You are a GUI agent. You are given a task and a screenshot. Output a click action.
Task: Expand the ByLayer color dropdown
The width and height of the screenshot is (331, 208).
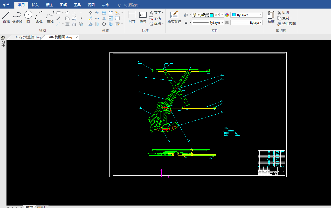click(x=260, y=15)
